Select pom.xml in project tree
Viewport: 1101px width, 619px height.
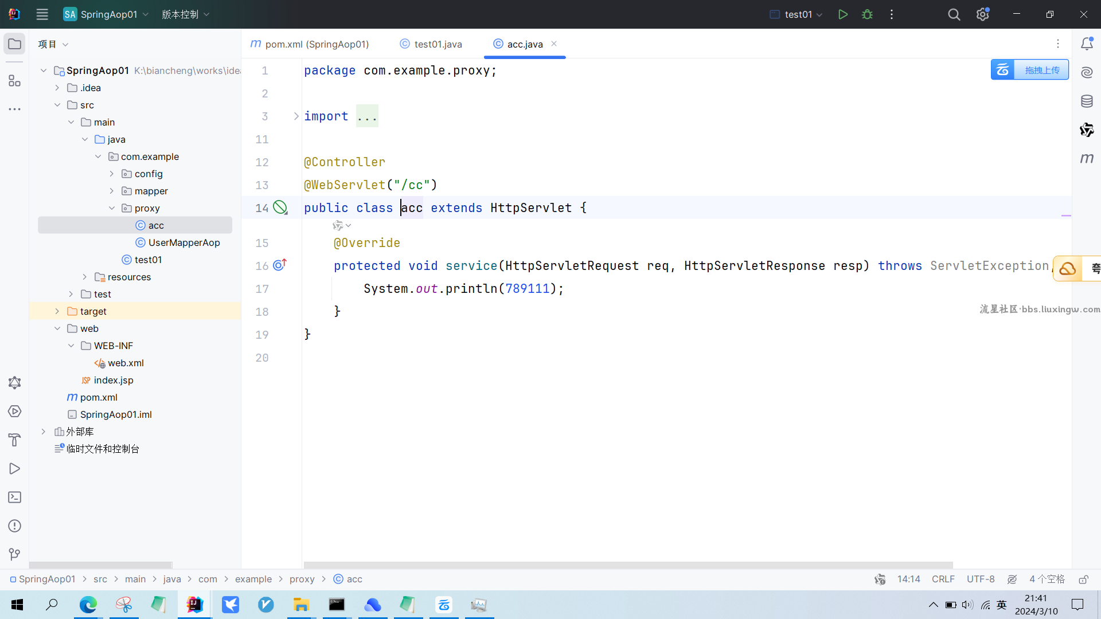click(x=92, y=397)
